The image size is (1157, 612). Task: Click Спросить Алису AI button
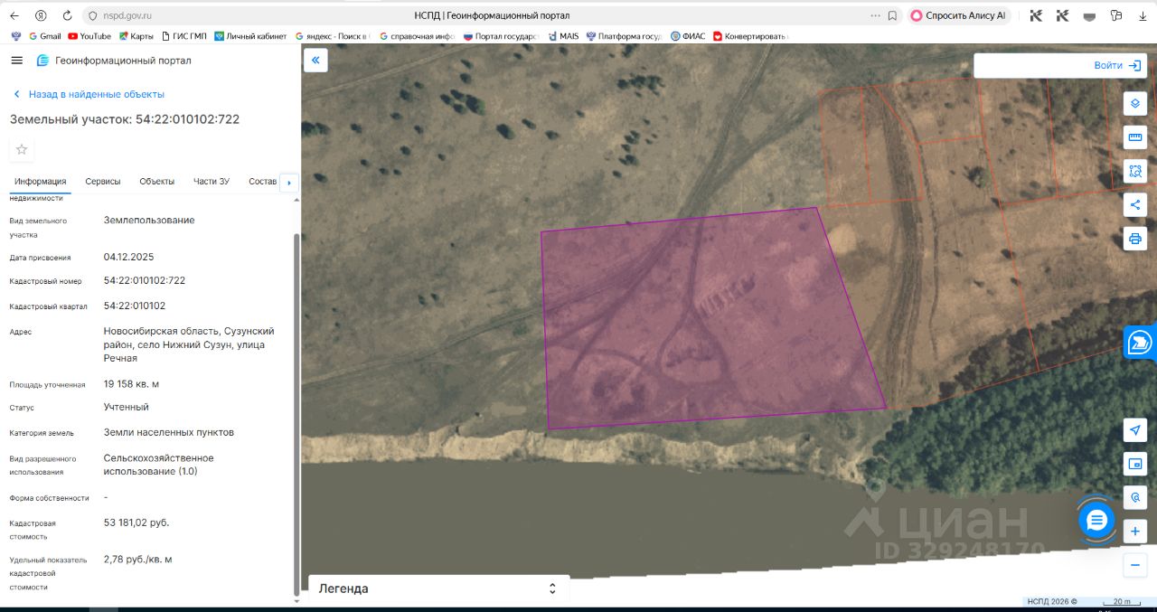coord(958,15)
